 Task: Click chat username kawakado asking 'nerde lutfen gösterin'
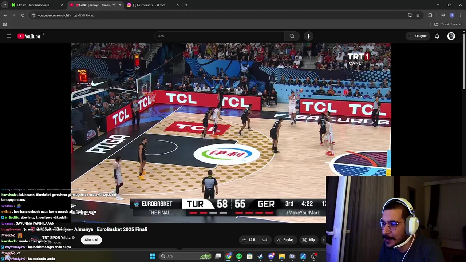9,241
